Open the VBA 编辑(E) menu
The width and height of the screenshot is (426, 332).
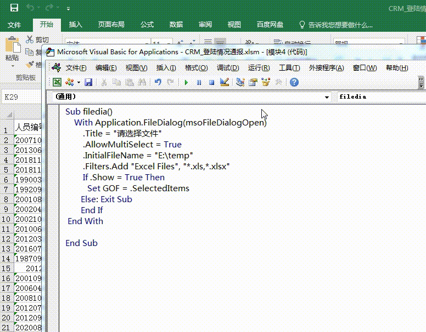[106, 68]
